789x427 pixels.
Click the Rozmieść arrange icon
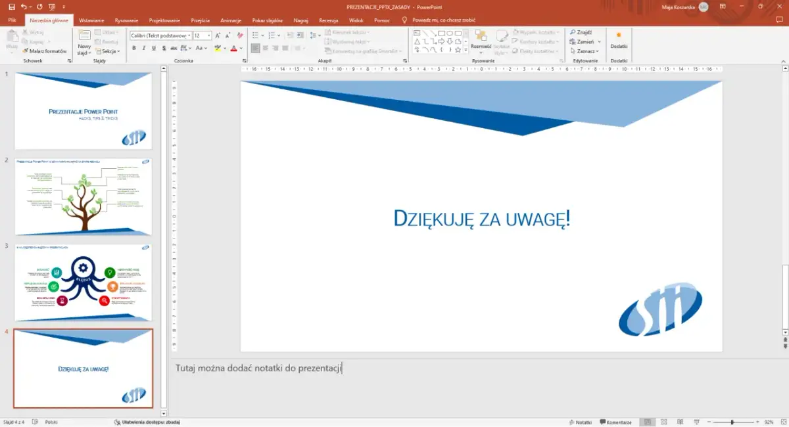[x=482, y=39]
